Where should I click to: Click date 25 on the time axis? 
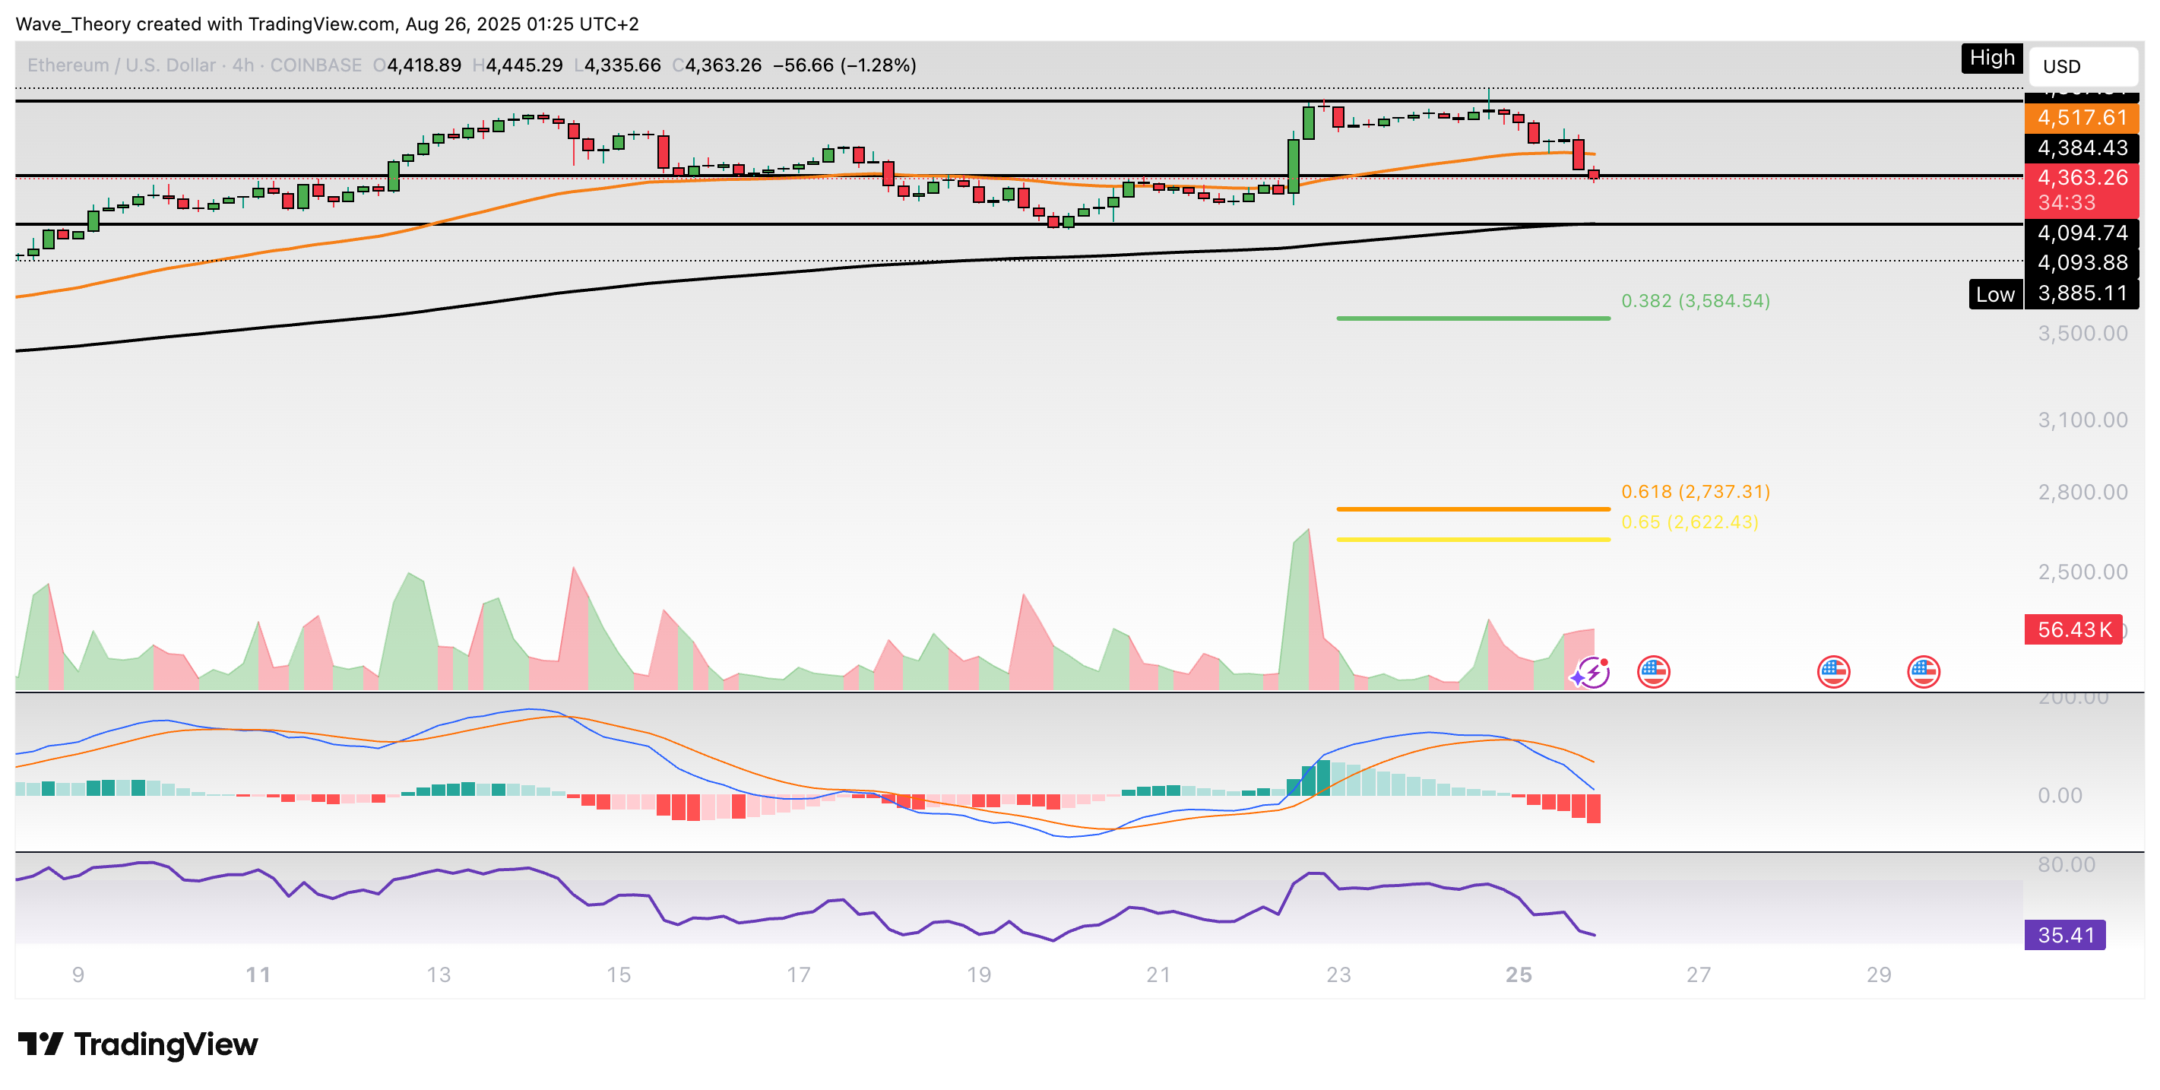click(1518, 974)
